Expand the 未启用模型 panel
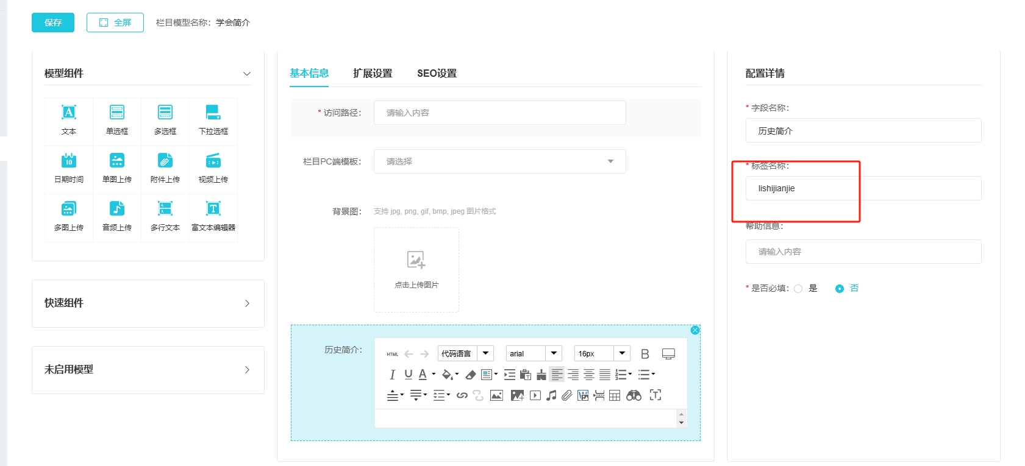Viewport: 1025px width, 466px height. [247, 370]
